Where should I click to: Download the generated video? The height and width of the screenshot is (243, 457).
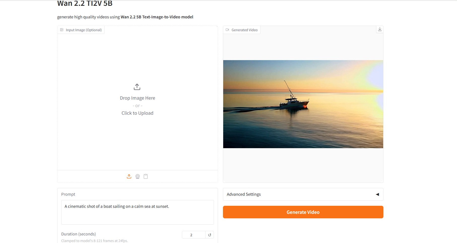[x=380, y=29]
